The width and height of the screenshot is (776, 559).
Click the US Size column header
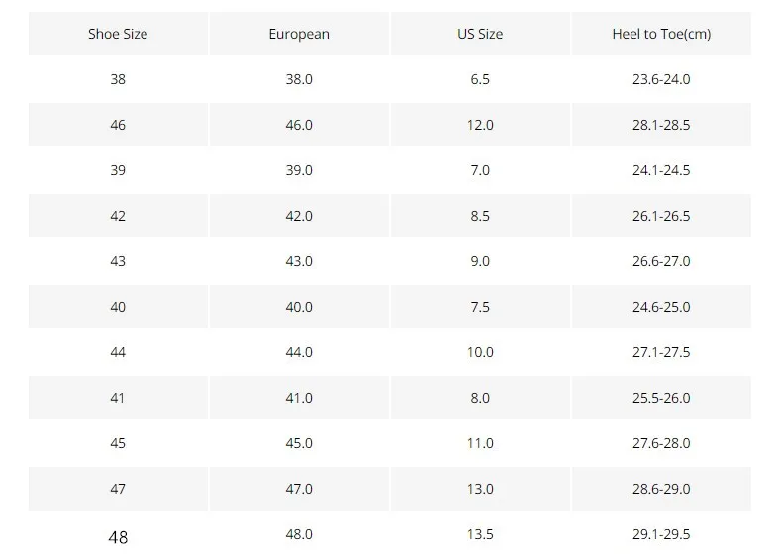(x=480, y=34)
